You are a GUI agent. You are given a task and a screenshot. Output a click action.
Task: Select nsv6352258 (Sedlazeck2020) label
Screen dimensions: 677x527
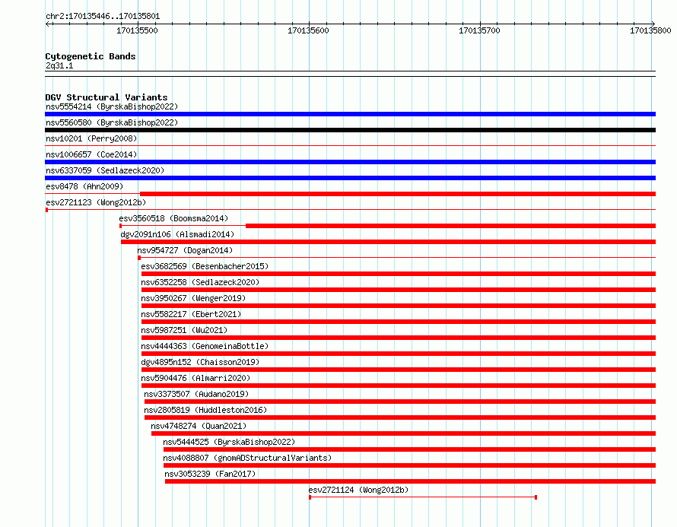coord(200,282)
